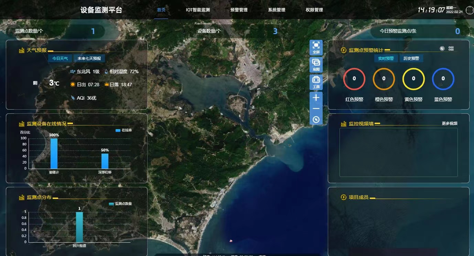
Task: Switch 预警统计 to pie chart view icon
Action: tap(442, 48)
